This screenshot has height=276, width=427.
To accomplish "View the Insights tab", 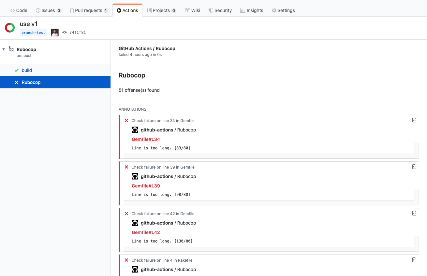I will [252, 10].
